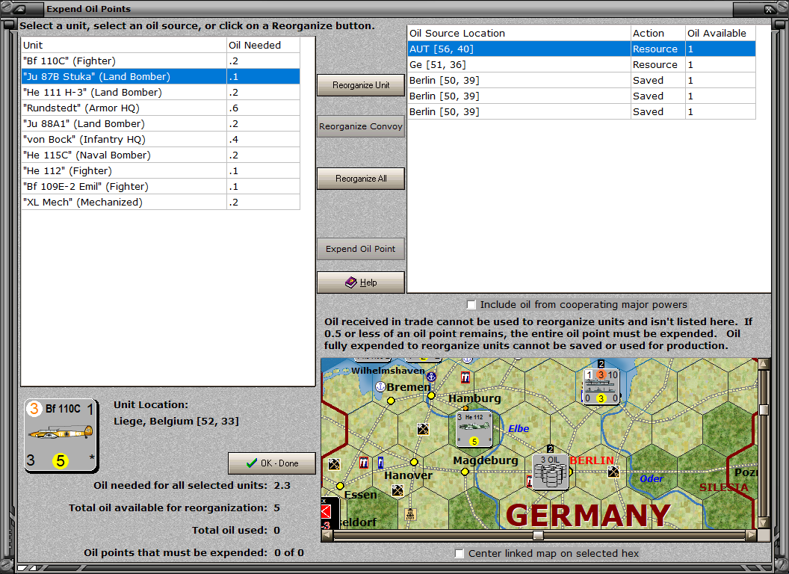The width and height of the screenshot is (789, 574).
Task: Click the yellow city dot under Magdeburg
Action: [x=465, y=472]
